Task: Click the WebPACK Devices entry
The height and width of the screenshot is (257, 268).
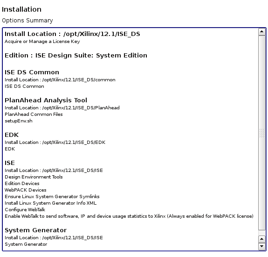Action: pyautogui.click(x=26, y=190)
